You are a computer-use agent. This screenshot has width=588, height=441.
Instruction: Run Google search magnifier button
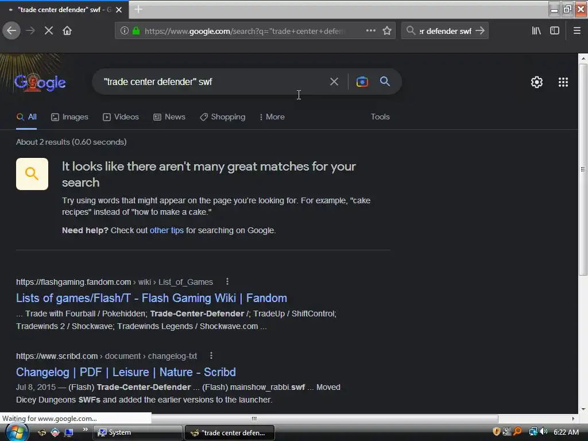coord(385,82)
